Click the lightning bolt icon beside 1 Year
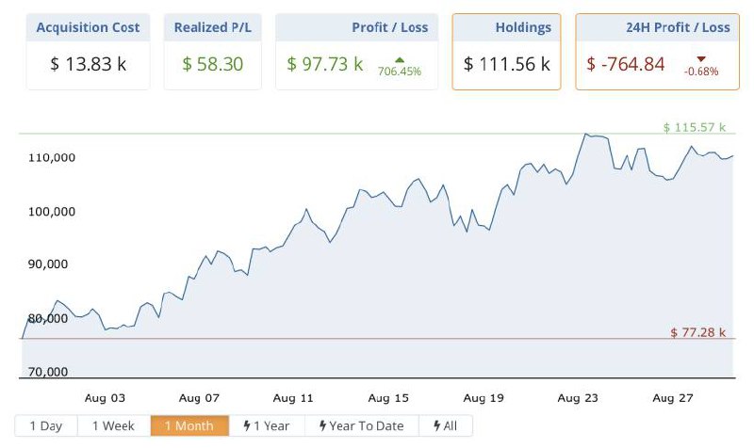Image resolution: width=754 pixels, height=448 pixels. [247, 426]
